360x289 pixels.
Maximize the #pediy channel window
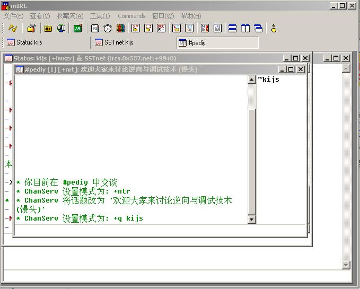point(291,69)
